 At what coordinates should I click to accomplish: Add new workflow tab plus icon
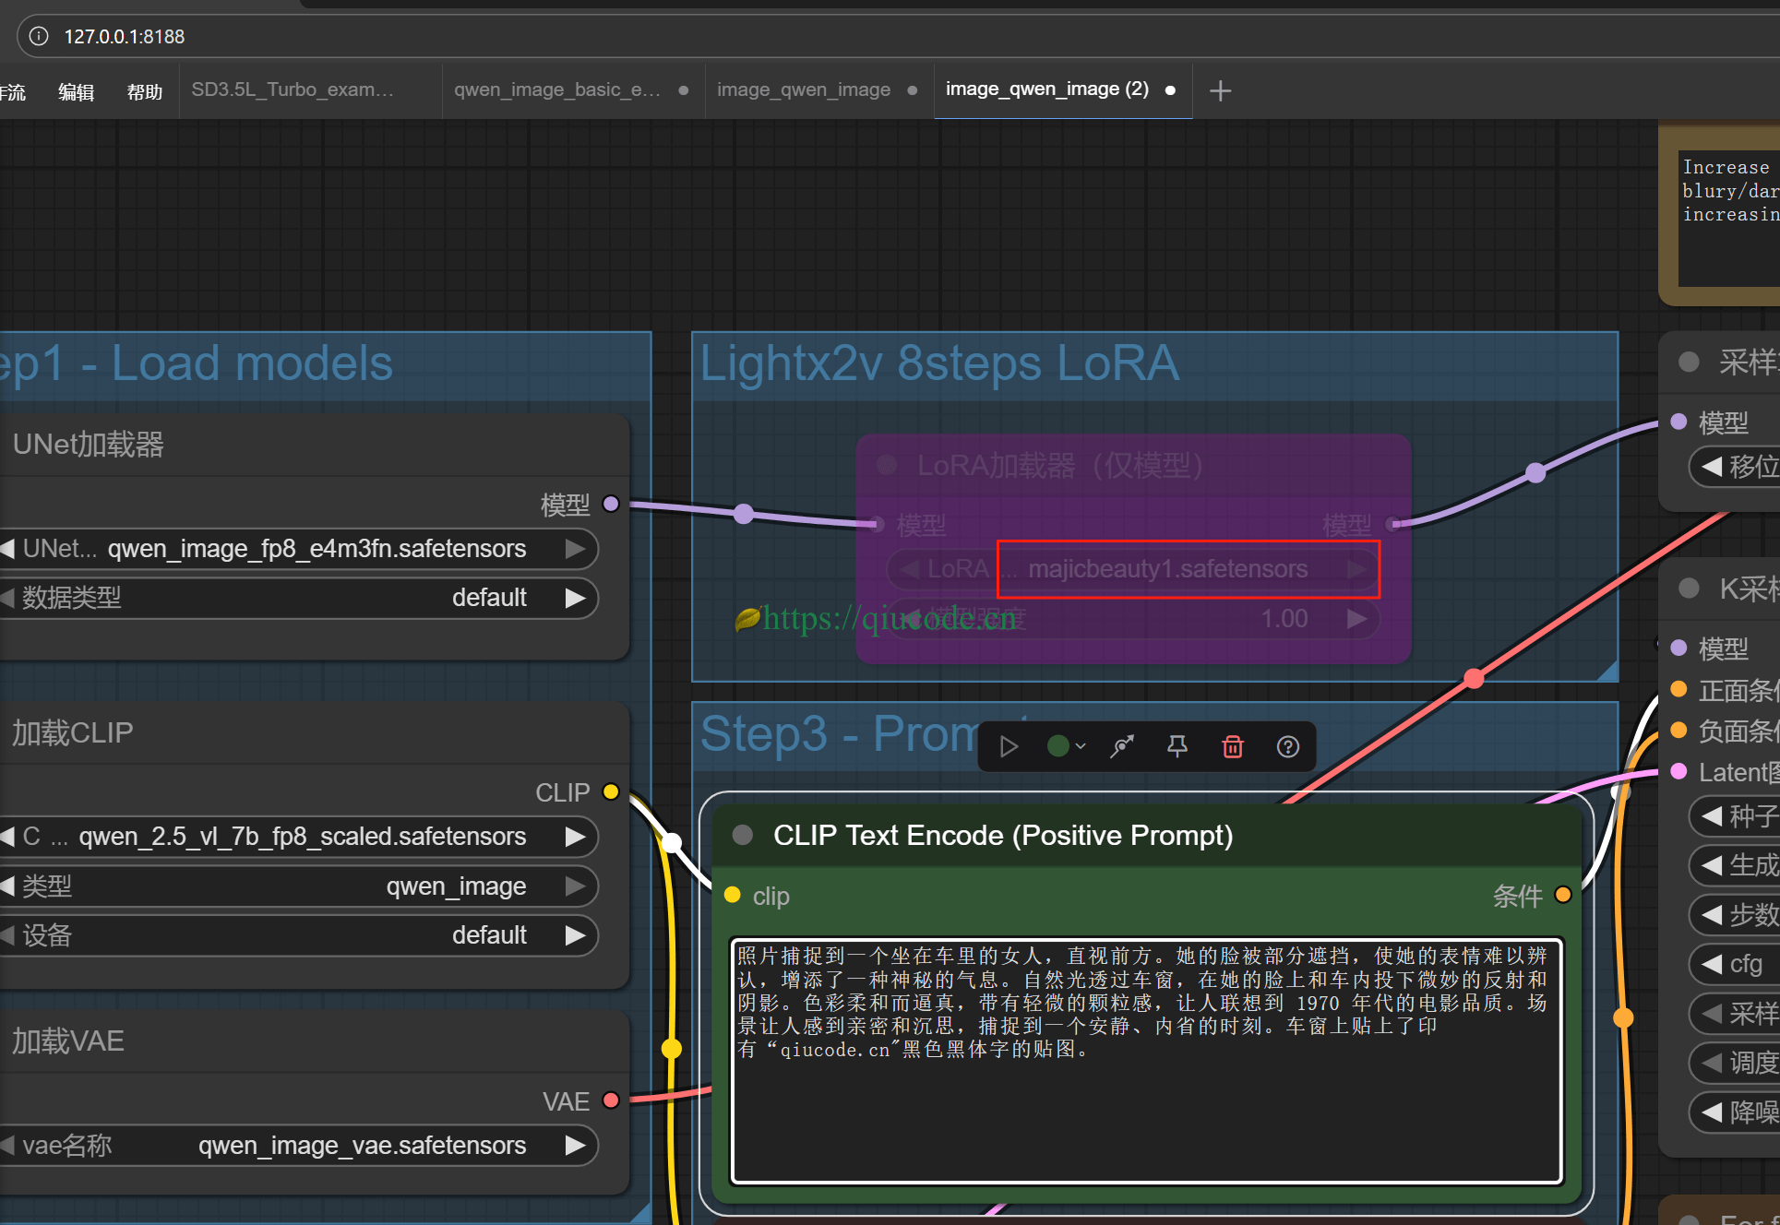click(1220, 90)
